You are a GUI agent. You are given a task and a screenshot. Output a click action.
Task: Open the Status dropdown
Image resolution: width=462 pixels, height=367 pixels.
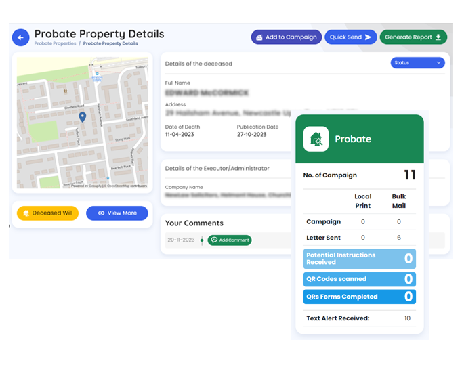pyautogui.click(x=417, y=63)
